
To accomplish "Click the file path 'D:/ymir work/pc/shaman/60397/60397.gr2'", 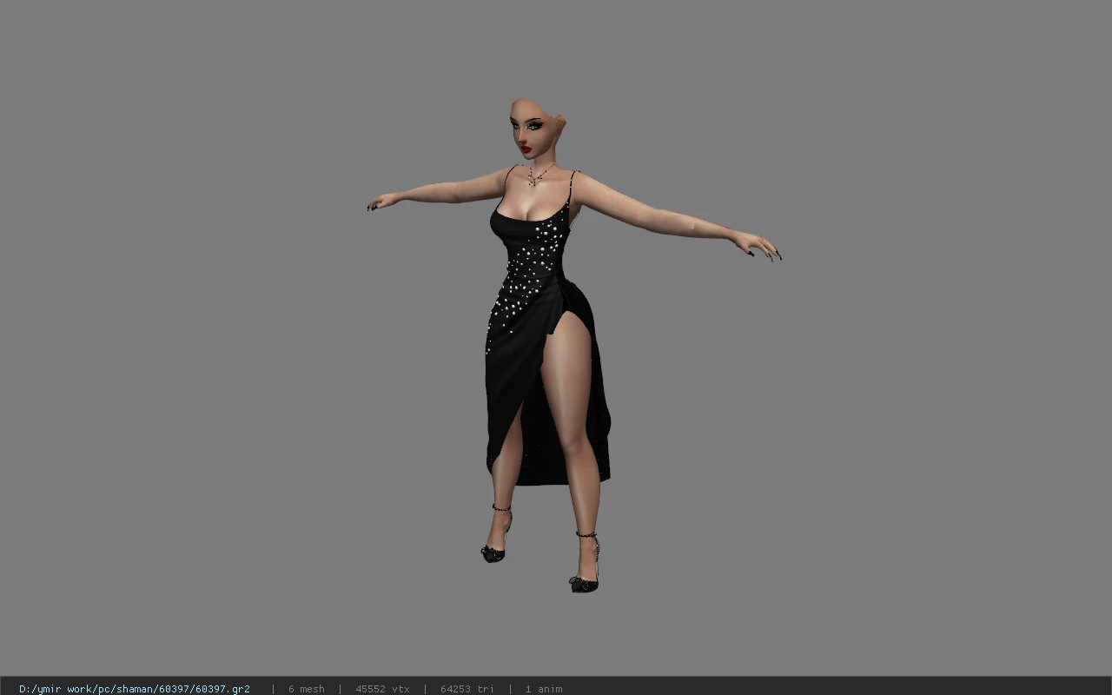I will coord(135,689).
